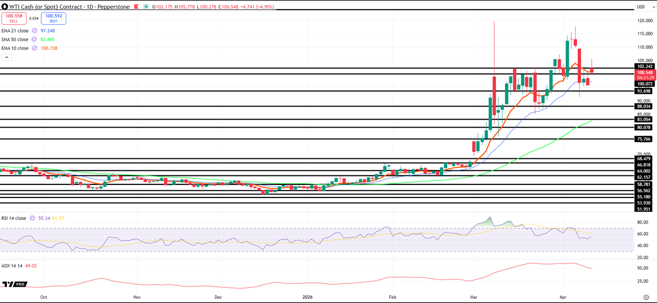This screenshot has width=657, height=303.
Task: Click the green market status dot
Action: tap(146, 7)
